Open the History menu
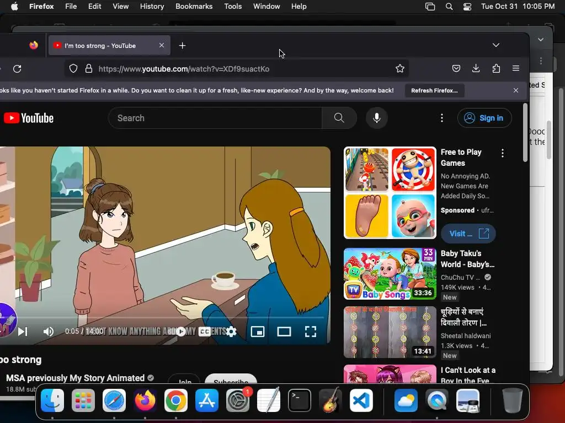This screenshot has height=423, width=565. [x=152, y=7]
